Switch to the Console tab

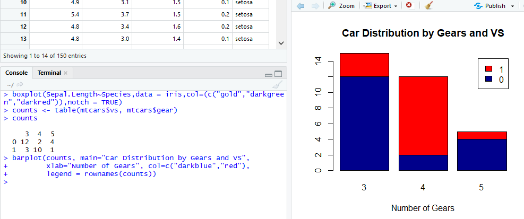click(x=16, y=73)
